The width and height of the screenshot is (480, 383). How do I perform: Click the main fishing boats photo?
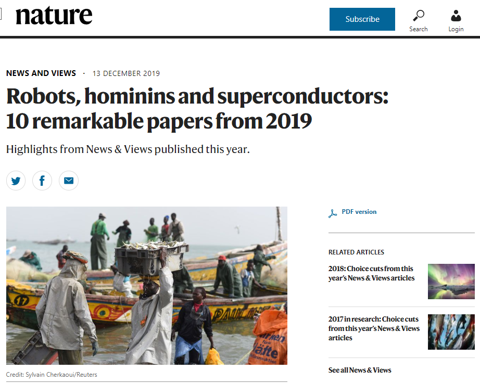point(146,285)
